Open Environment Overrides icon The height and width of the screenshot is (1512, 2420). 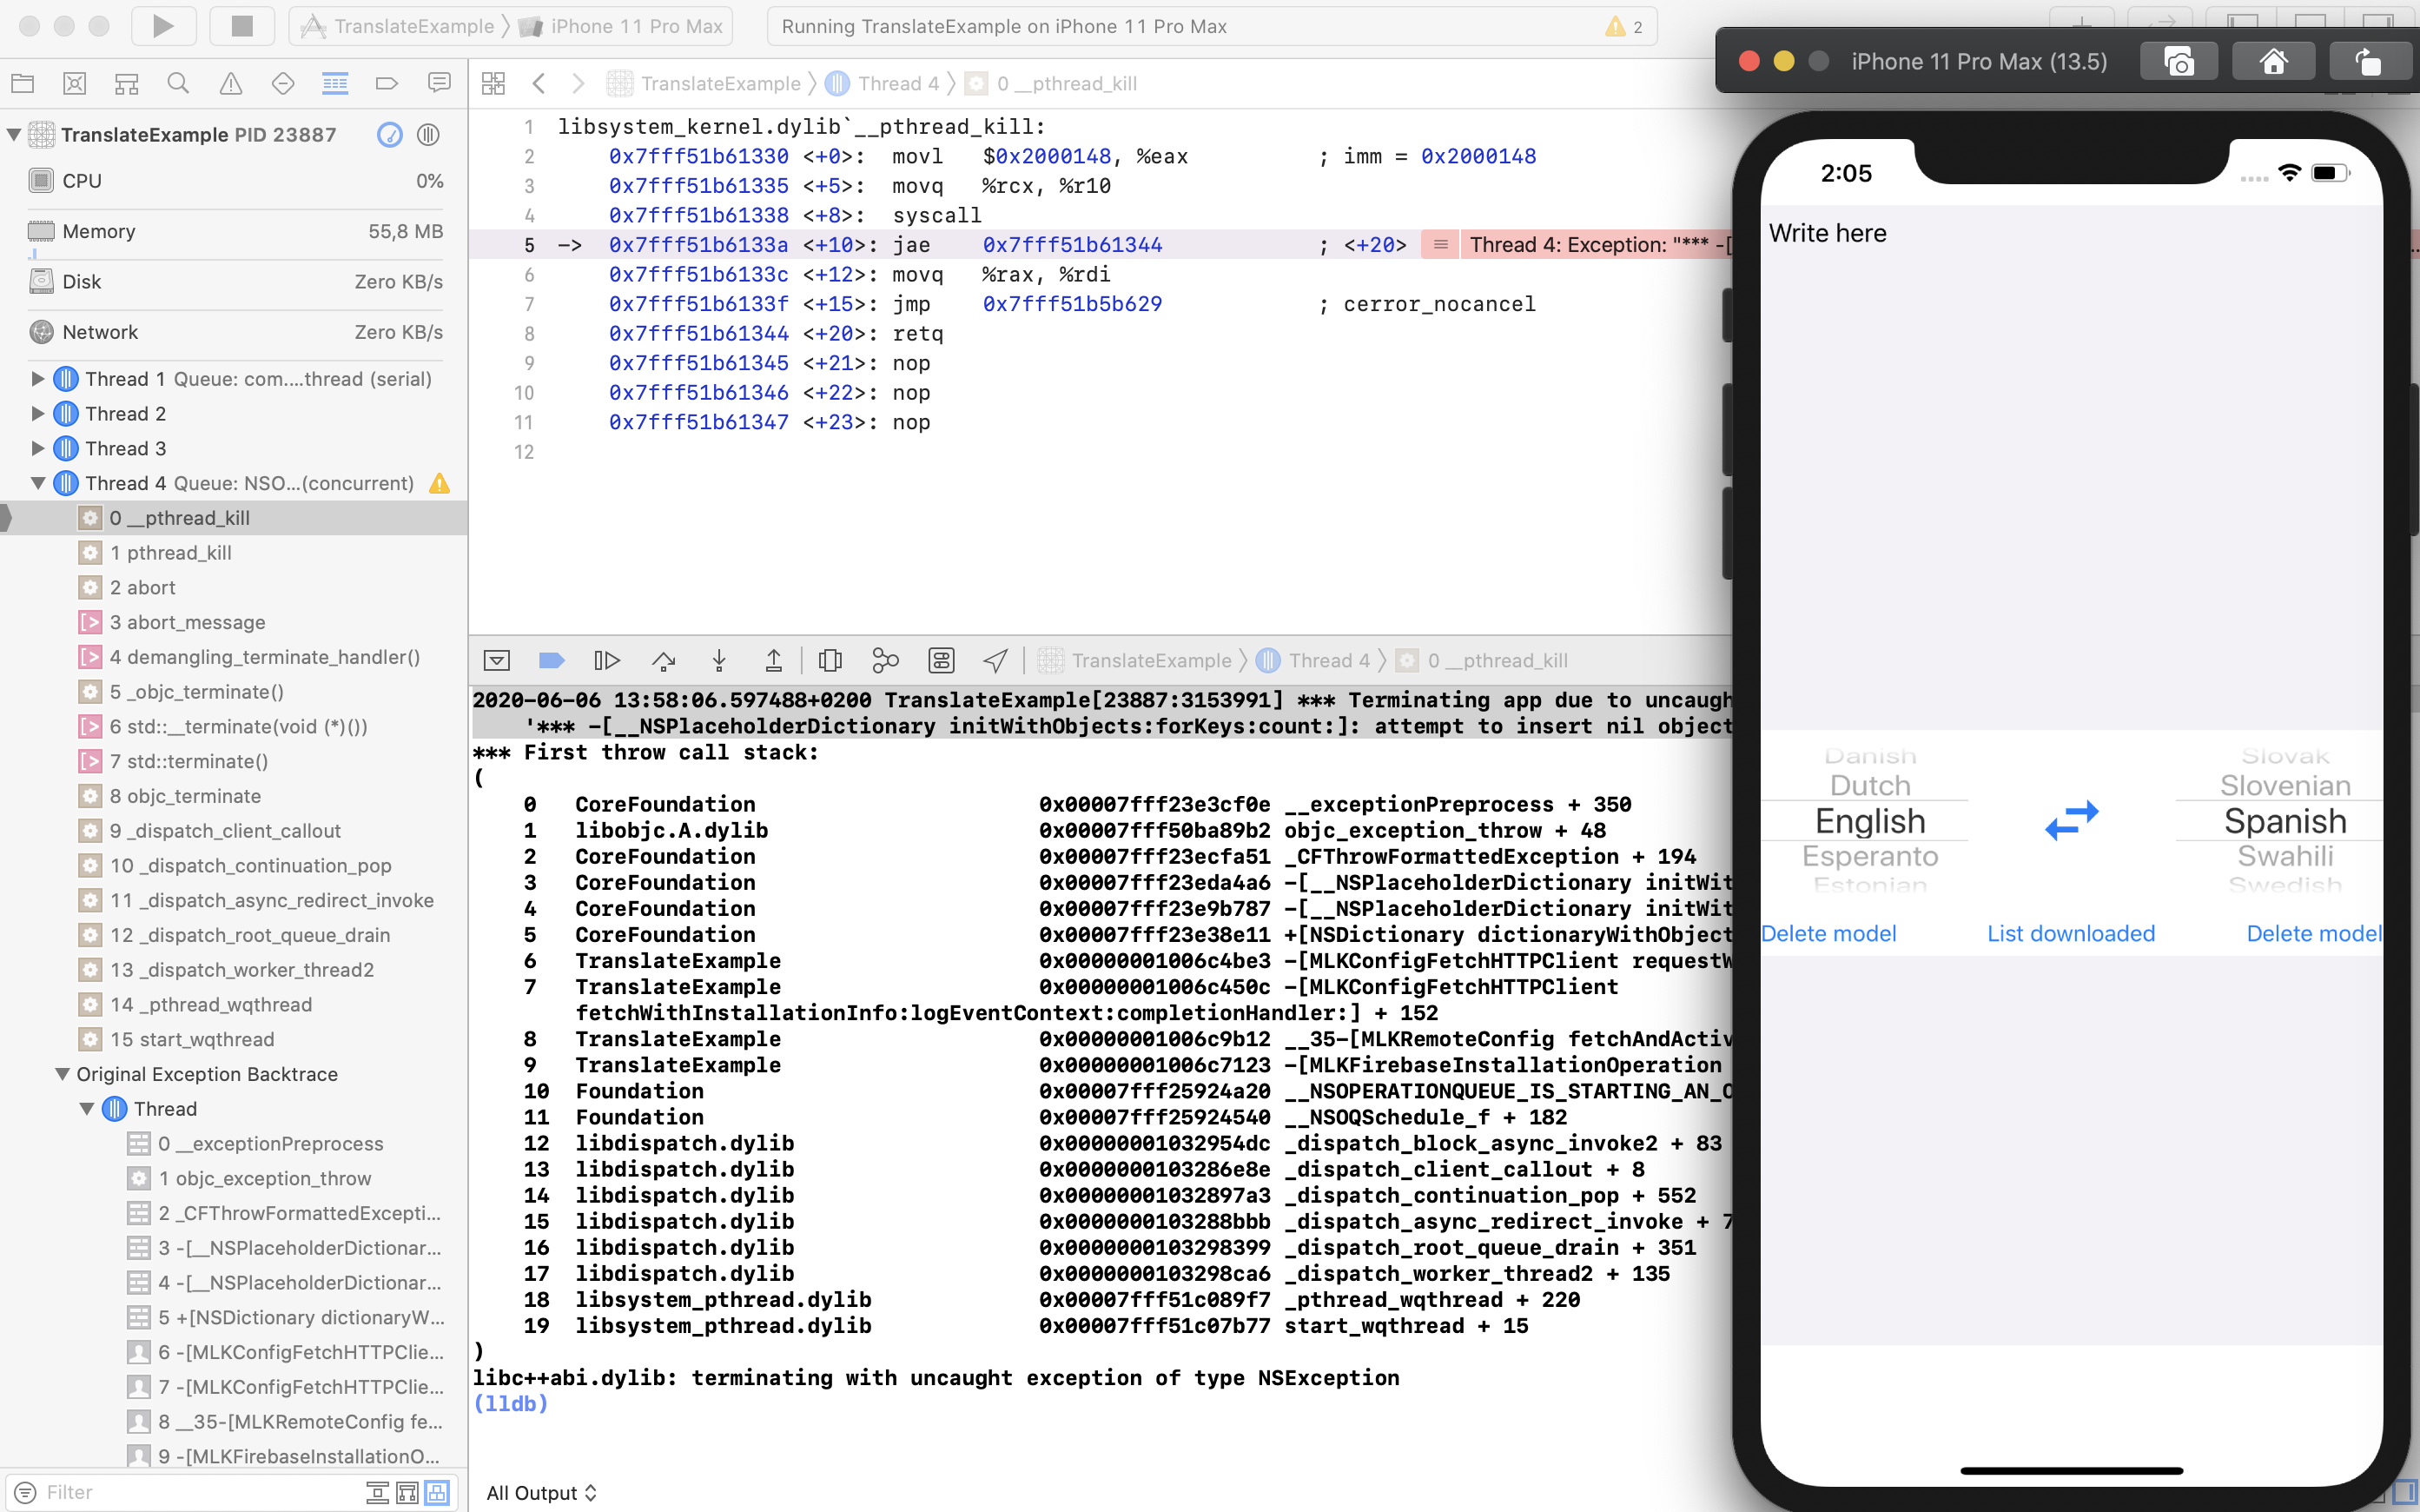(x=941, y=660)
